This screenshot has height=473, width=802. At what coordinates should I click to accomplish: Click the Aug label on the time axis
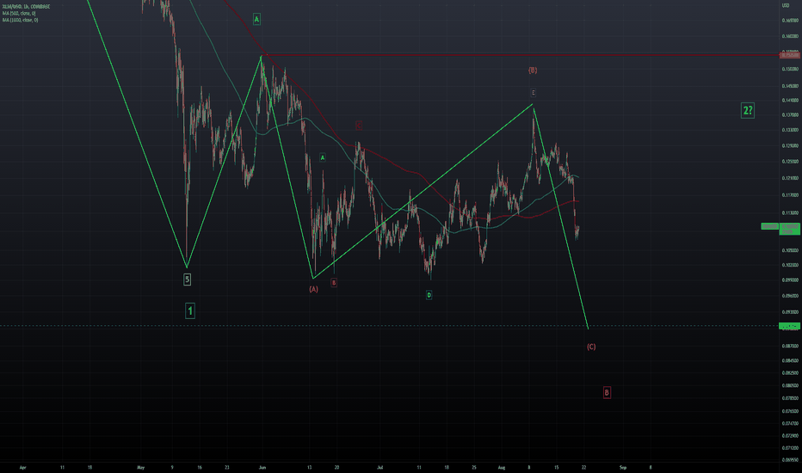click(x=502, y=467)
